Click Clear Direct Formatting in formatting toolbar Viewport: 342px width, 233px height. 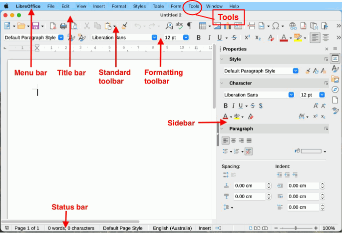click(x=271, y=37)
